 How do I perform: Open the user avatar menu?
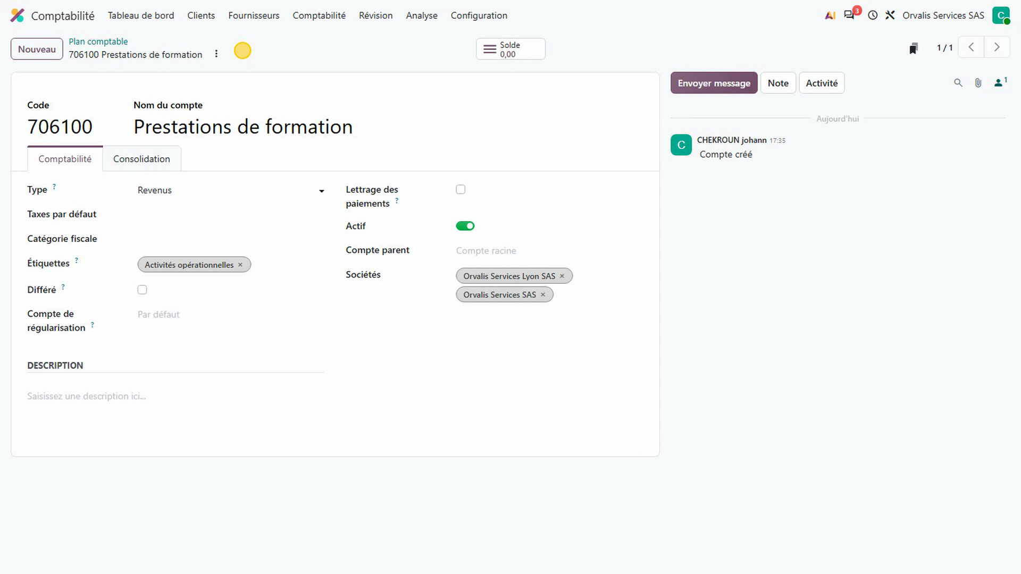point(1001,15)
